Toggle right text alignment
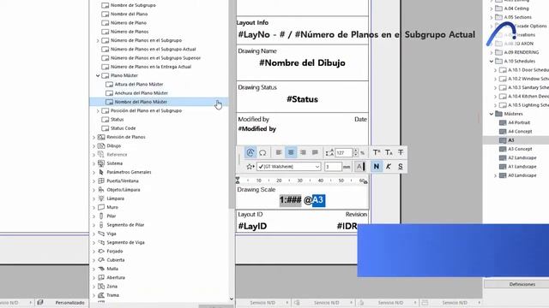This screenshot has width=549, height=308. (x=303, y=152)
